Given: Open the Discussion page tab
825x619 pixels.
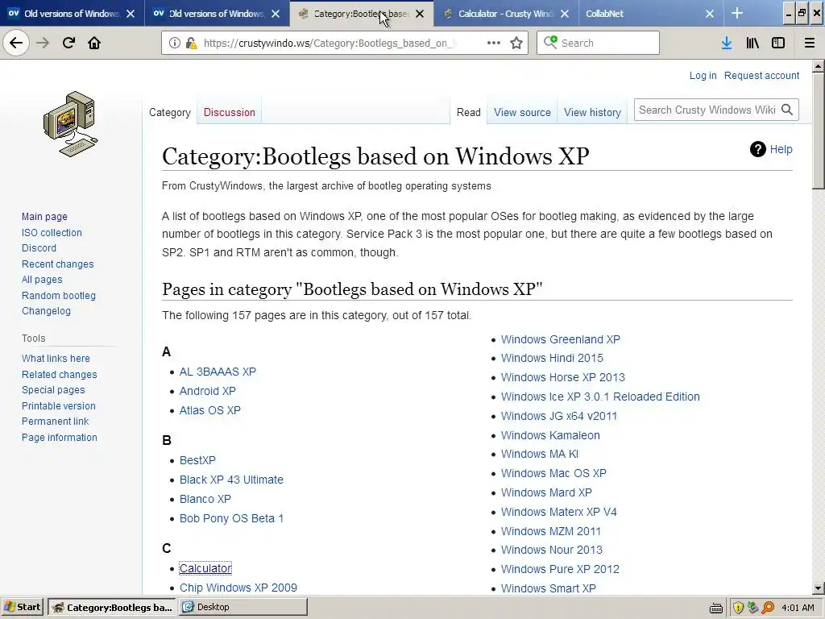Looking at the screenshot, I should click(x=230, y=112).
